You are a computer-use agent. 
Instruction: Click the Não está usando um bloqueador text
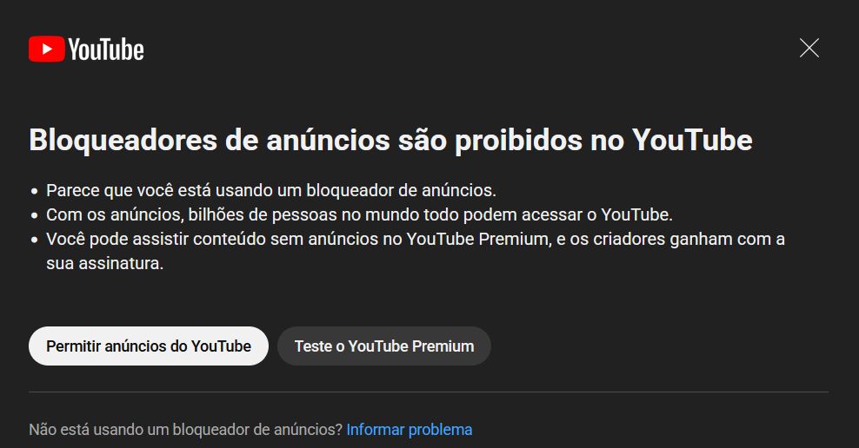coord(186,430)
